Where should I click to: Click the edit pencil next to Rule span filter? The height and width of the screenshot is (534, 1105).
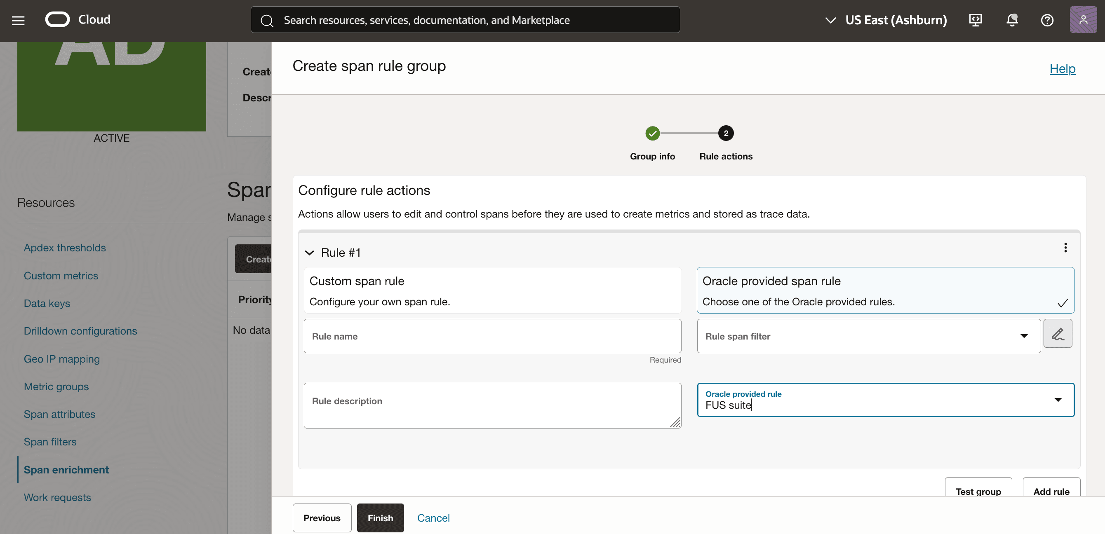click(1058, 333)
